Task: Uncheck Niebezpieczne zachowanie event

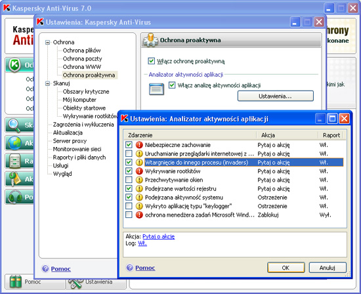Action: 129,144
